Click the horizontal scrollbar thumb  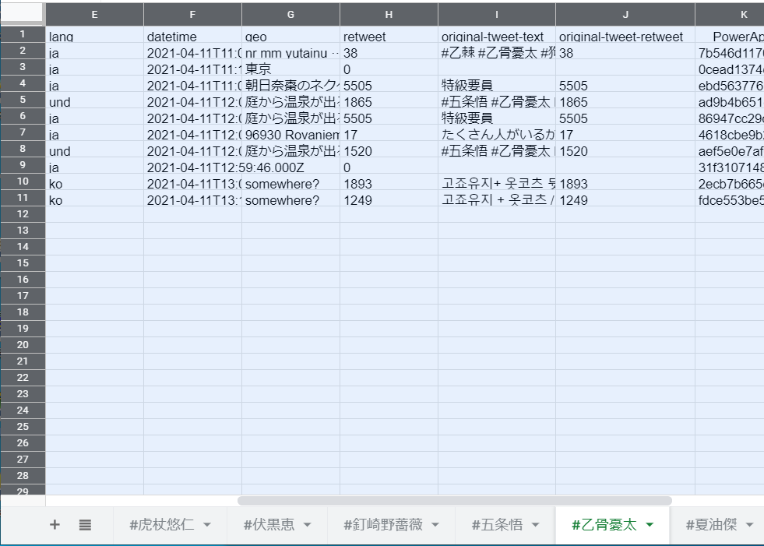coord(455,501)
